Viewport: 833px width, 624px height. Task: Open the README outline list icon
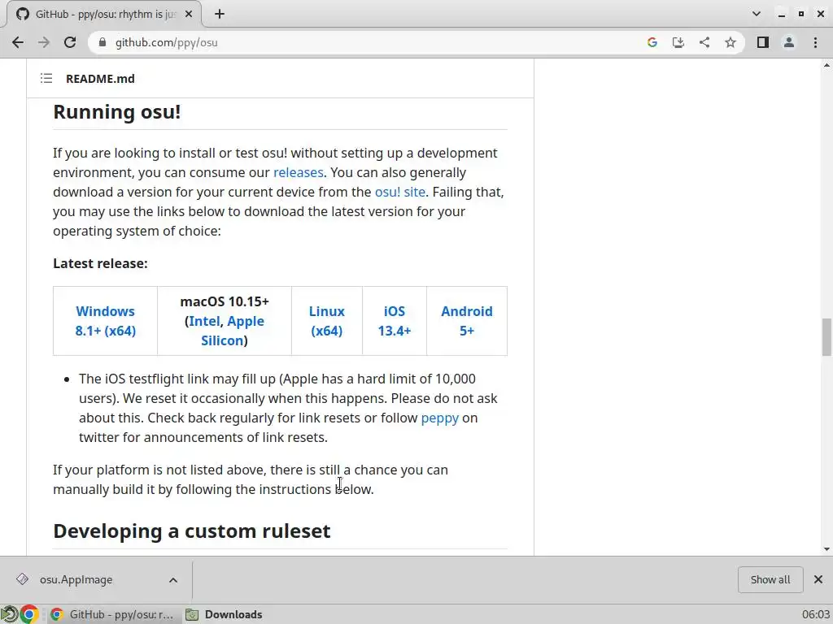(x=46, y=79)
